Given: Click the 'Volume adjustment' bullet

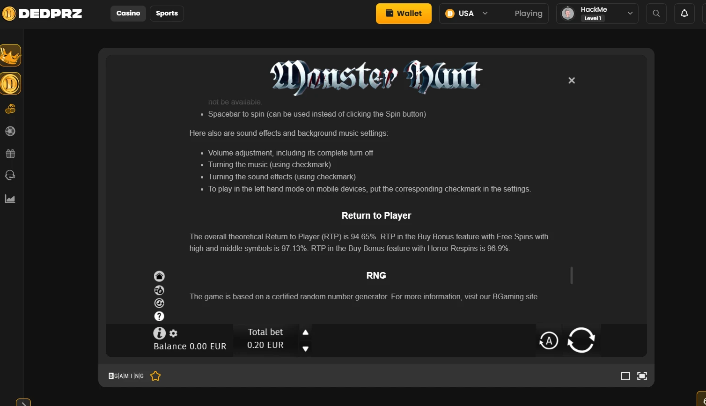Looking at the screenshot, I should point(291,153).
